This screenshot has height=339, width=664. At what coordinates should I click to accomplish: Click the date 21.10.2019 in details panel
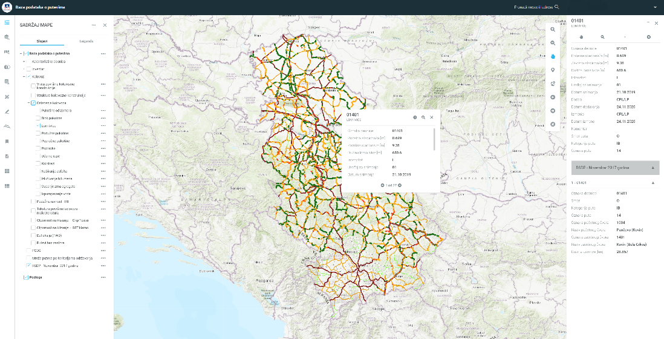click(626, 92)
